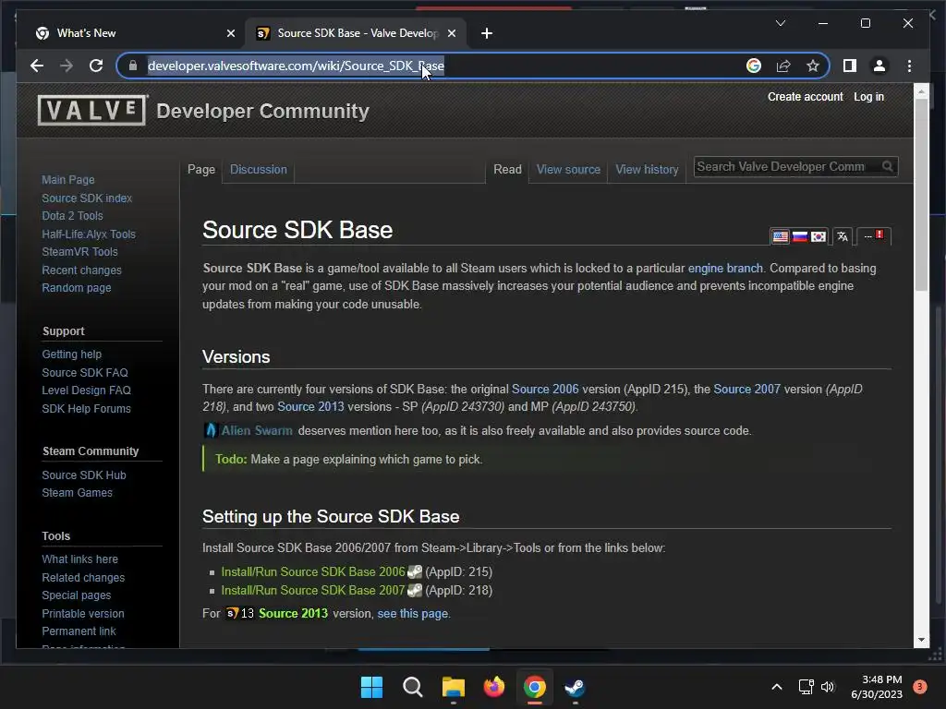Select the Read tab
The image size is (946, 709).
507,170
